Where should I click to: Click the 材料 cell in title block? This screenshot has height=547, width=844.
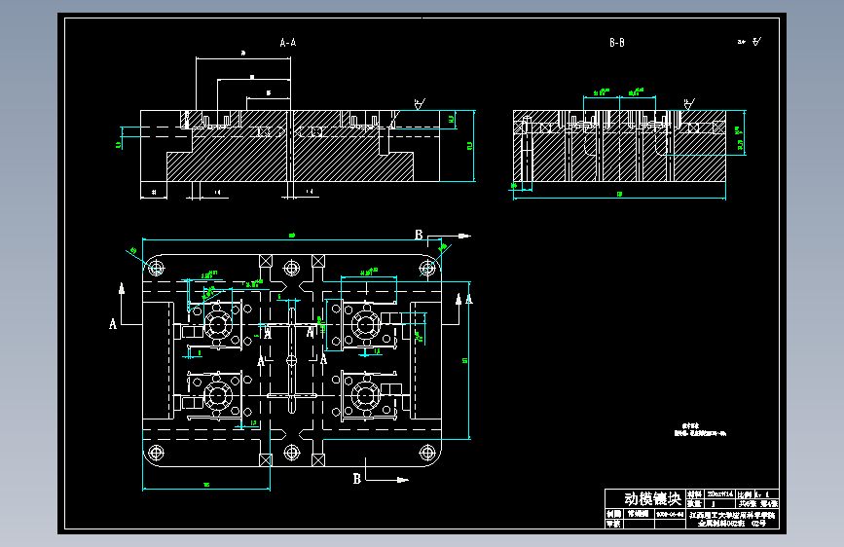tap(694, 494)
